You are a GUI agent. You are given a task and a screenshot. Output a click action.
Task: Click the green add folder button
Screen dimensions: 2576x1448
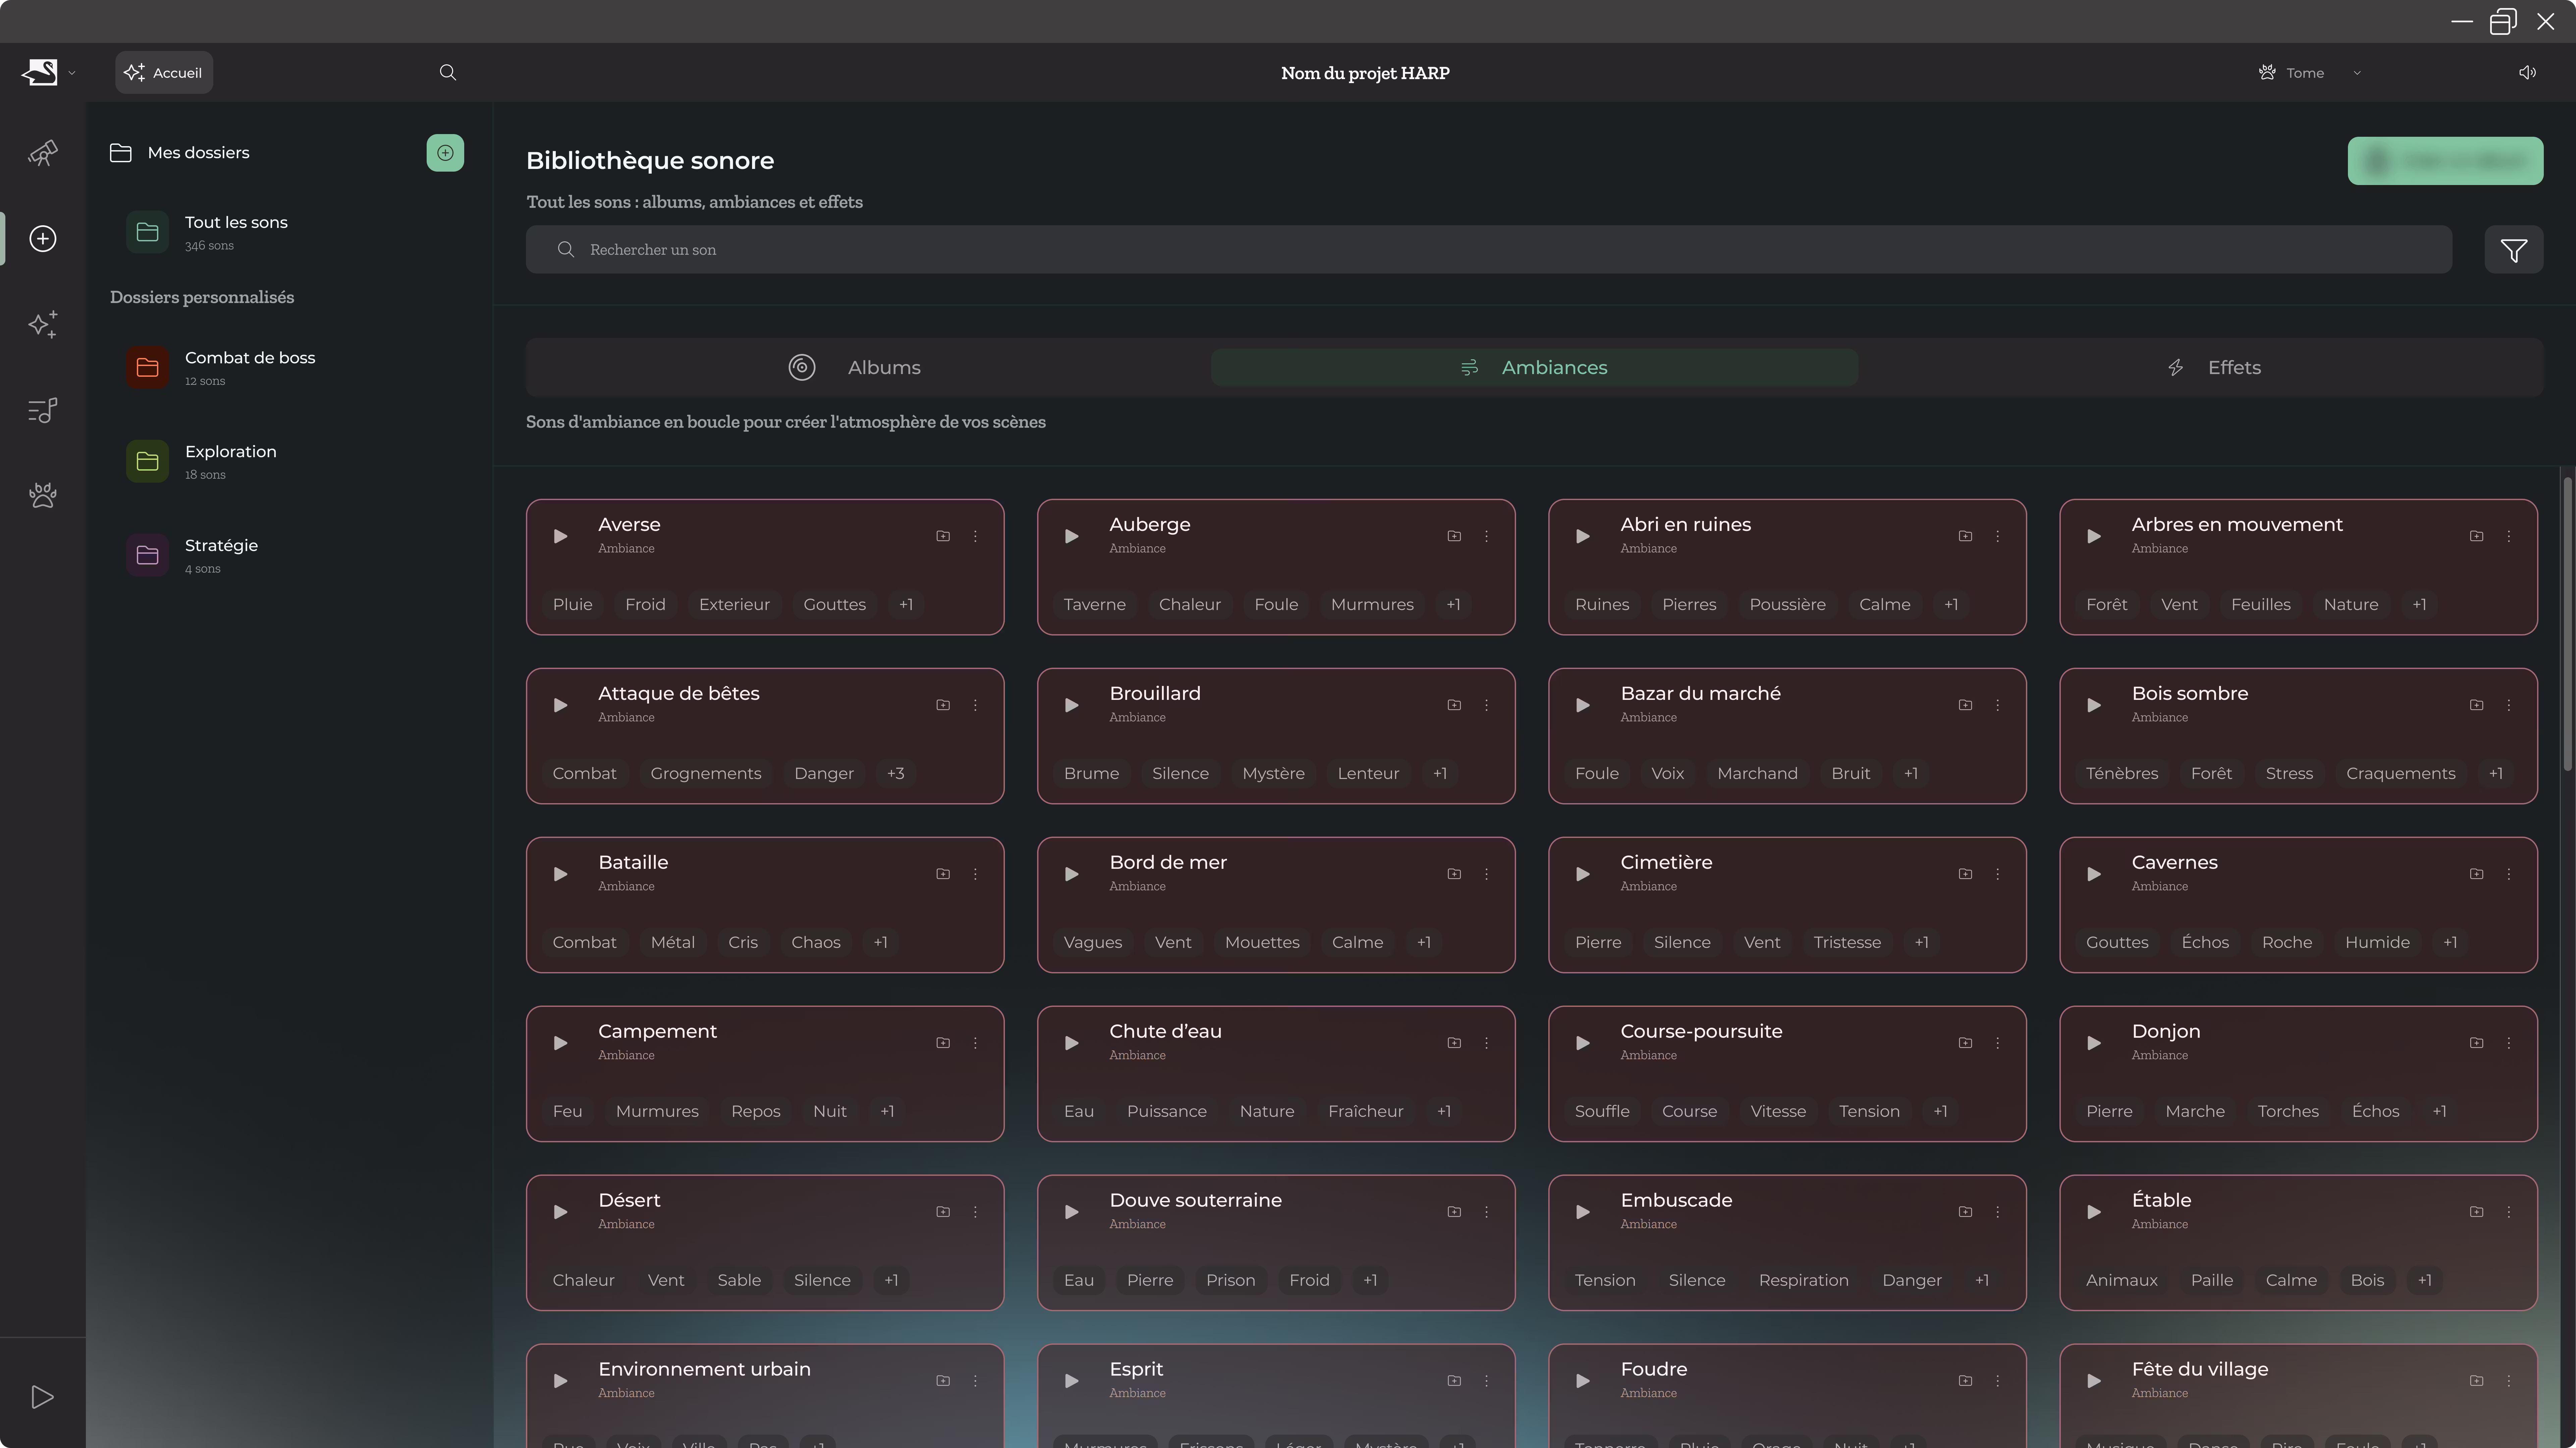[x=445, y=153]
